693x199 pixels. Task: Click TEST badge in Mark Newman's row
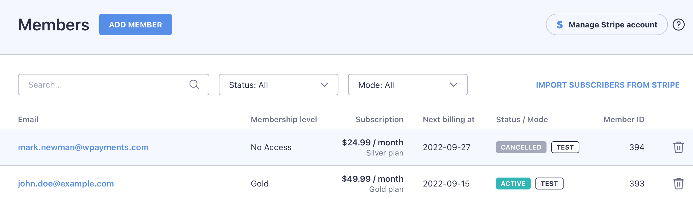tap(565, 147)
